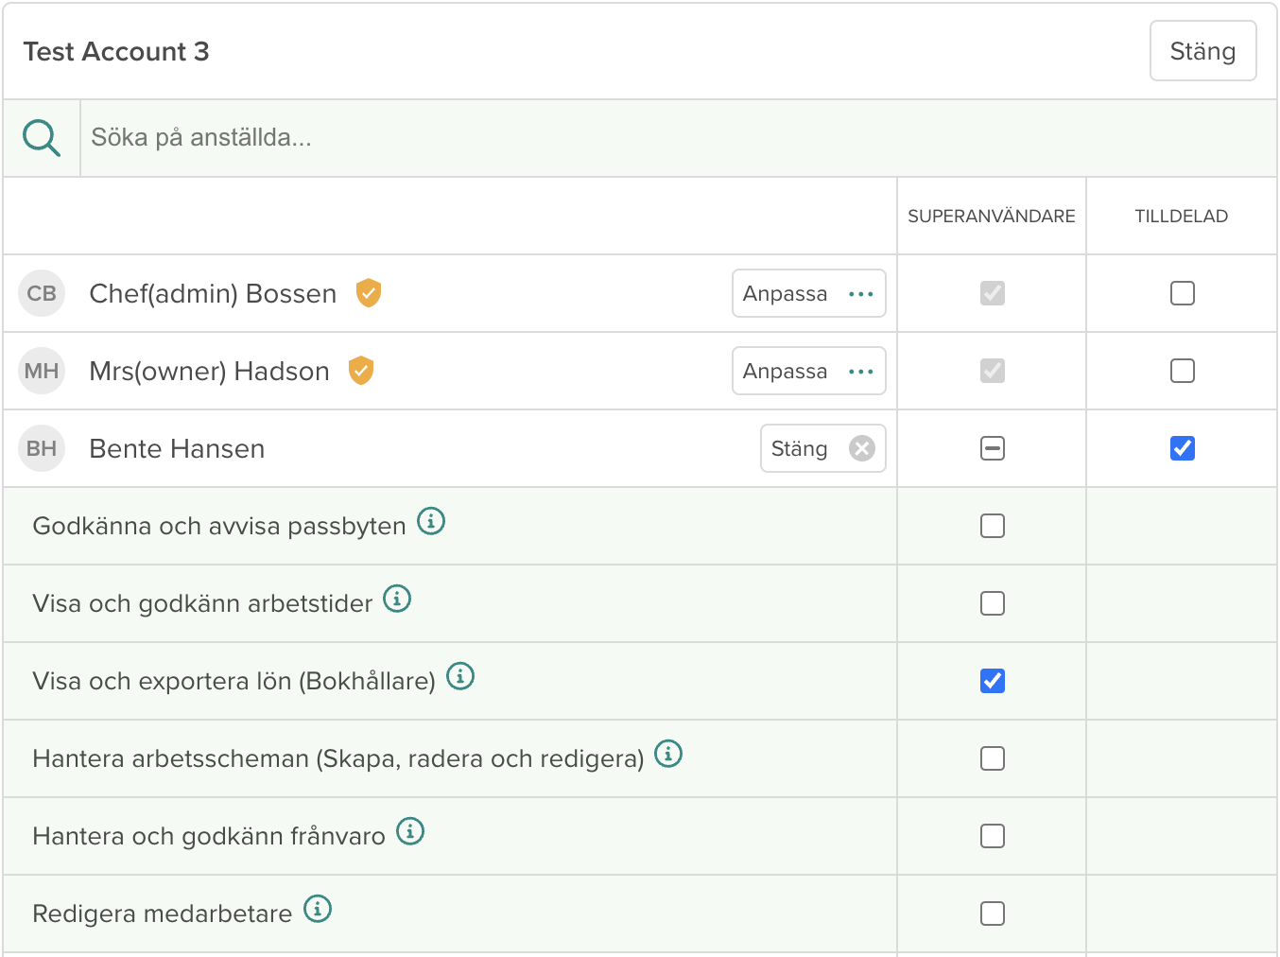Click the shield badge beside Mrs(owner) Hadson
The height and width of the screenshot is (957, 1280).
point(361,371)
